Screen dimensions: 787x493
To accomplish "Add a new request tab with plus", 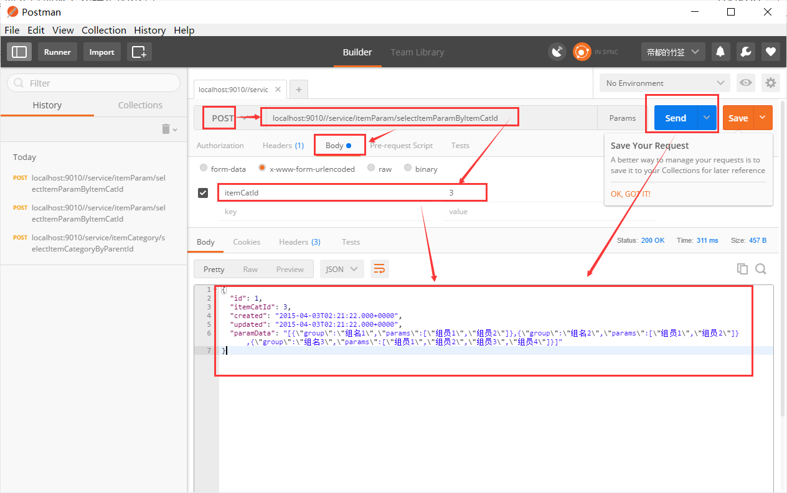I will (x=299, y=90).
